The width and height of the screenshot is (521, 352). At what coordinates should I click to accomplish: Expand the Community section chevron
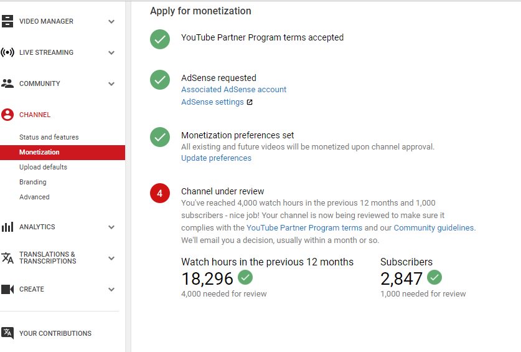pyautogui.click(x=111, y=84)
